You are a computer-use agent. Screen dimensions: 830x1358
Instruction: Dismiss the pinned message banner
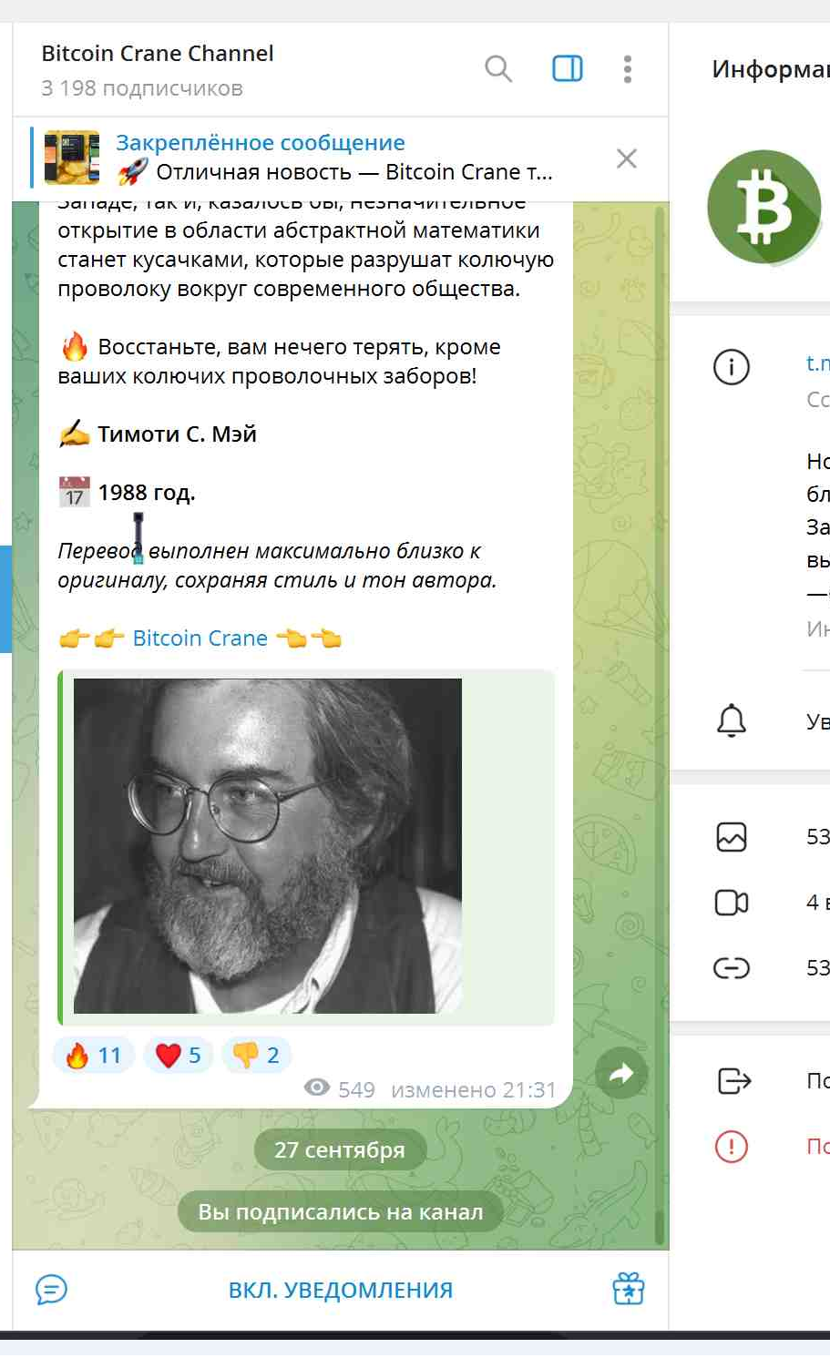[627, 158]
